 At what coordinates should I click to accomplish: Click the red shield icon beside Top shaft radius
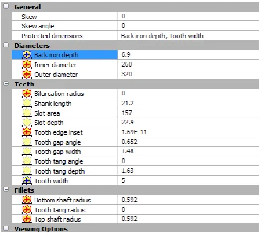click(x=27, y=219)
